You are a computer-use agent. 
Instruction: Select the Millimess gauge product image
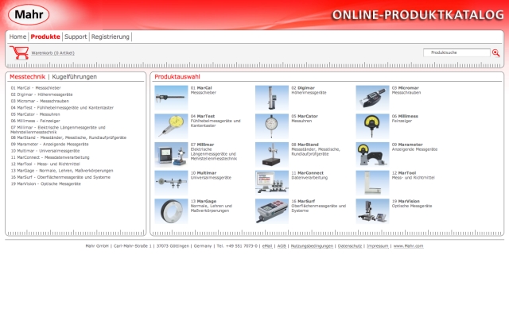[372, 125]
